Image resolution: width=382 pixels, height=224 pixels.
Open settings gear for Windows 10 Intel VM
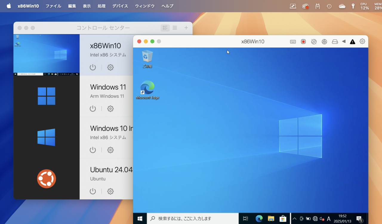click(x=110, y=150)
